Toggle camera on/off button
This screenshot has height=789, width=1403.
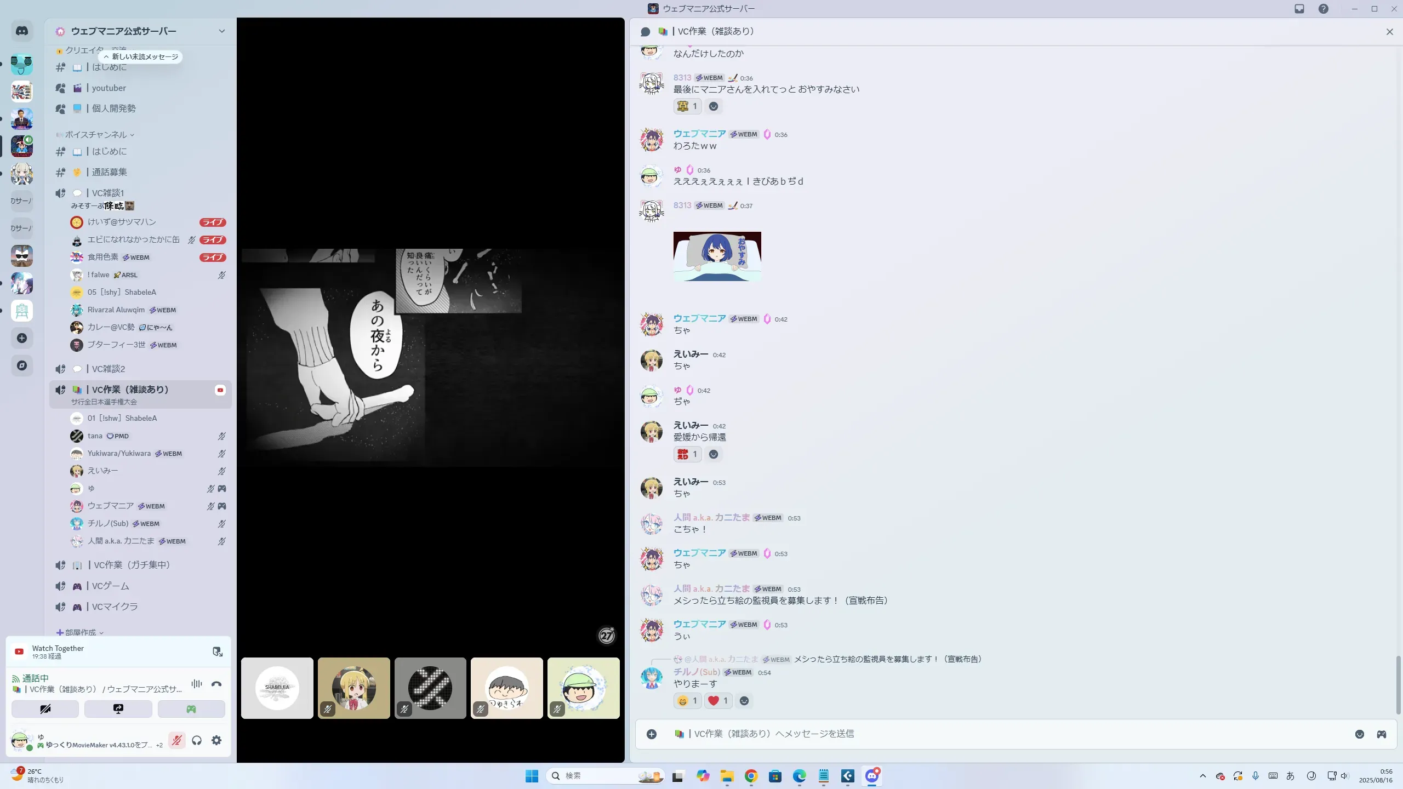point(45,709)
